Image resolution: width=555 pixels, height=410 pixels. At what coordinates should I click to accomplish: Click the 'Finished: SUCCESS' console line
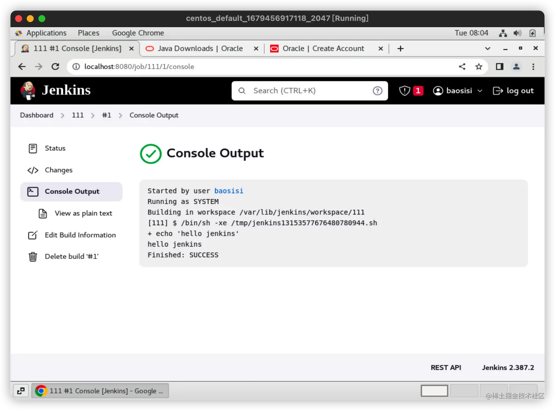[183, 255]
